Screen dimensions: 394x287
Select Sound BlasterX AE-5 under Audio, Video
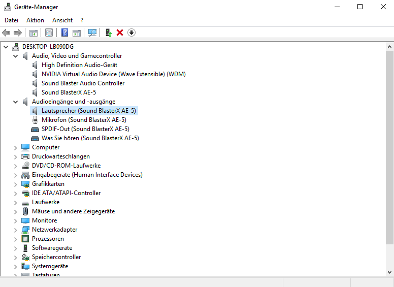[69, 92]
